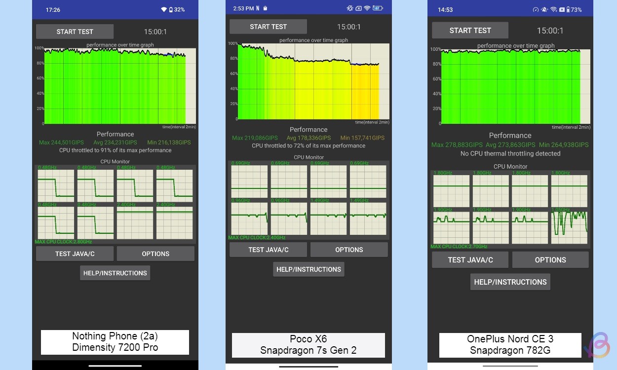The height and width of the screenshot is (370, 617).
Task: Tap the Wi-Fi icon in the Poco X6 status bar
Action: pyautogui.click(x=367, y=8)
